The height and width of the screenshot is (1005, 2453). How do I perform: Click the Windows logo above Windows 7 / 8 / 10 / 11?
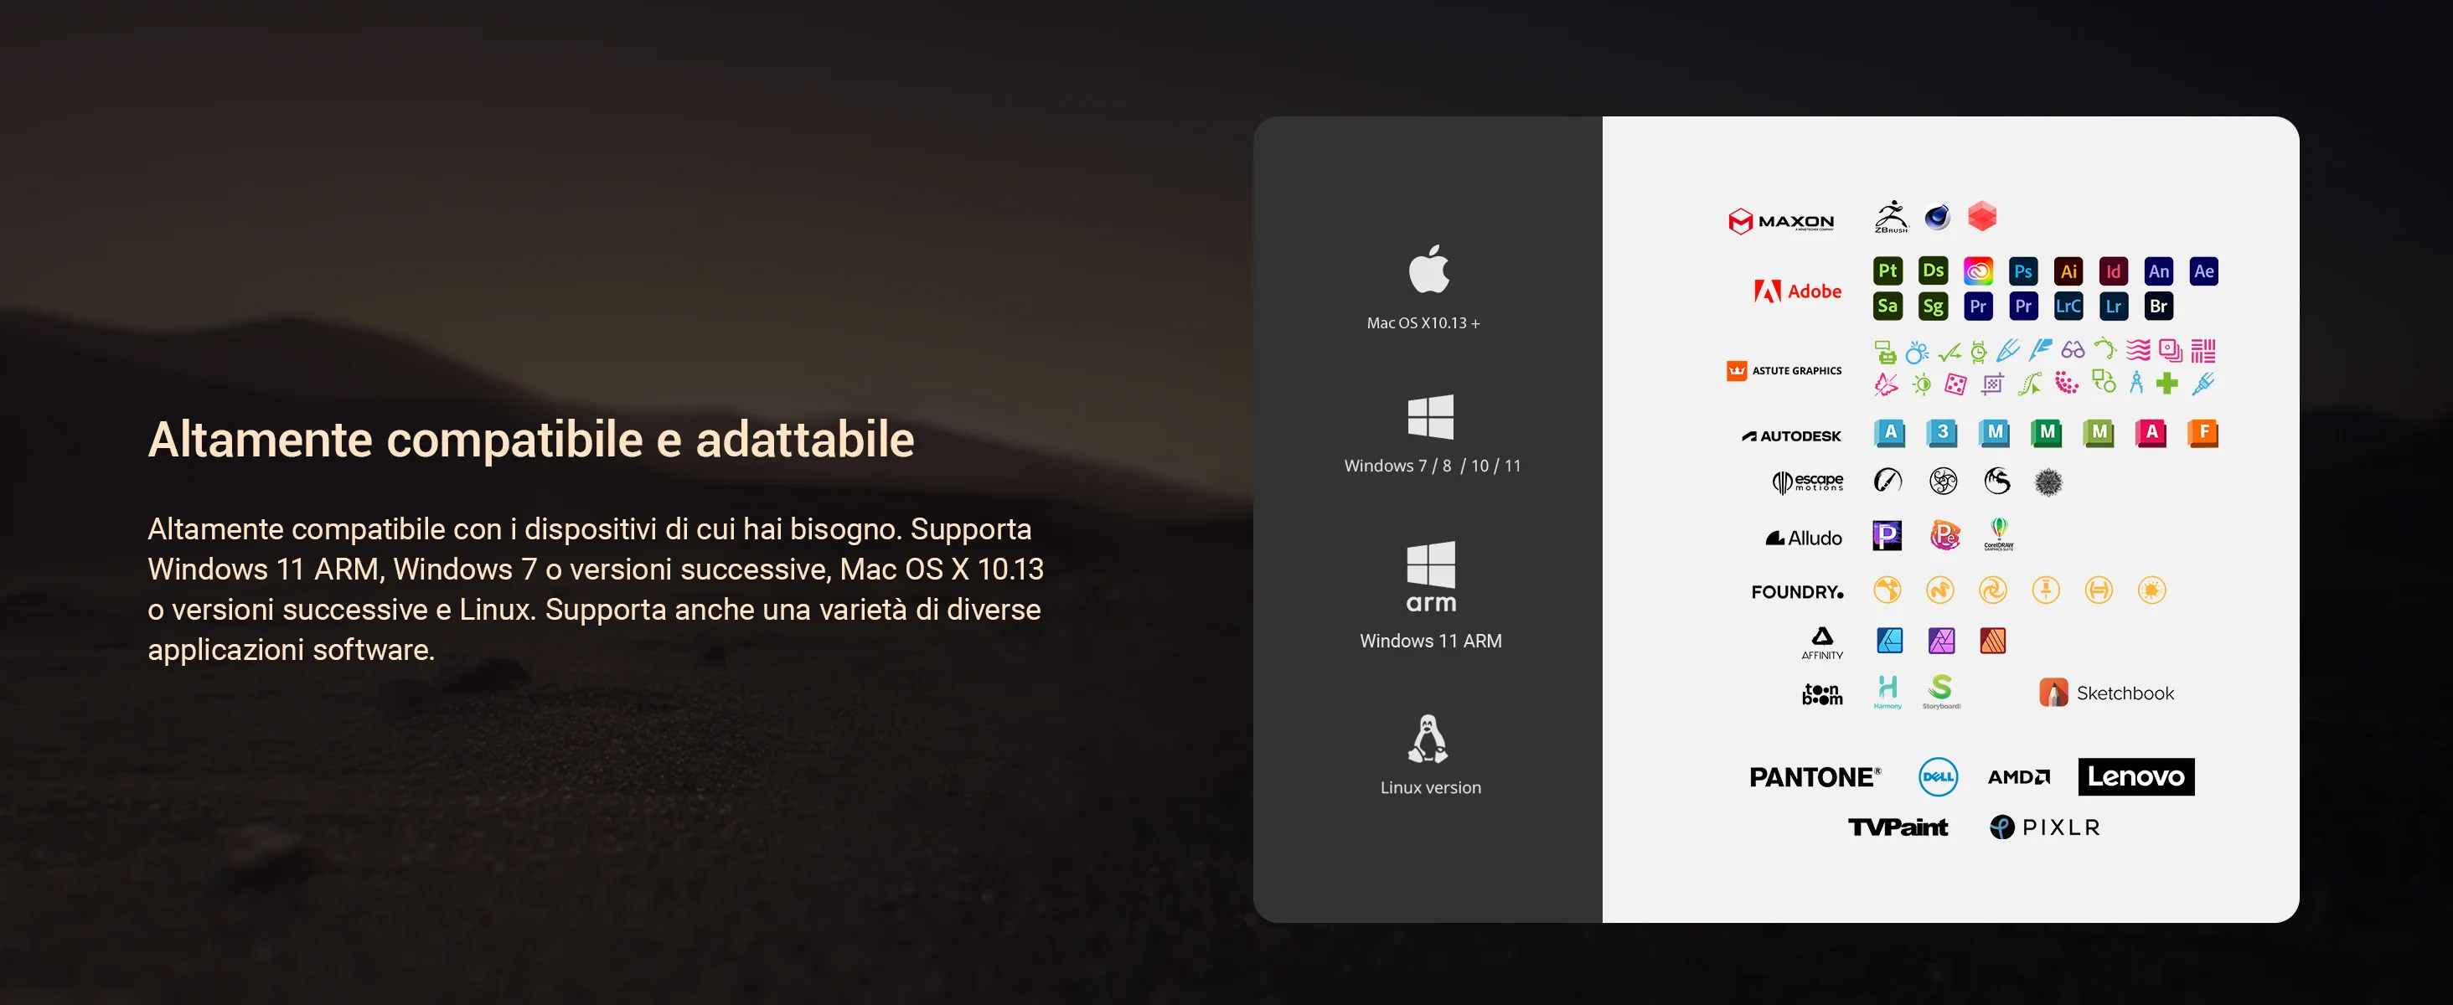[x=1430, y=417]
